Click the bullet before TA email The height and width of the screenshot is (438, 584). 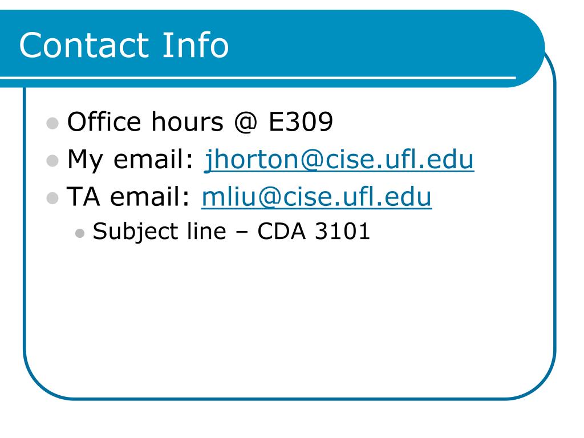(52, 198)
